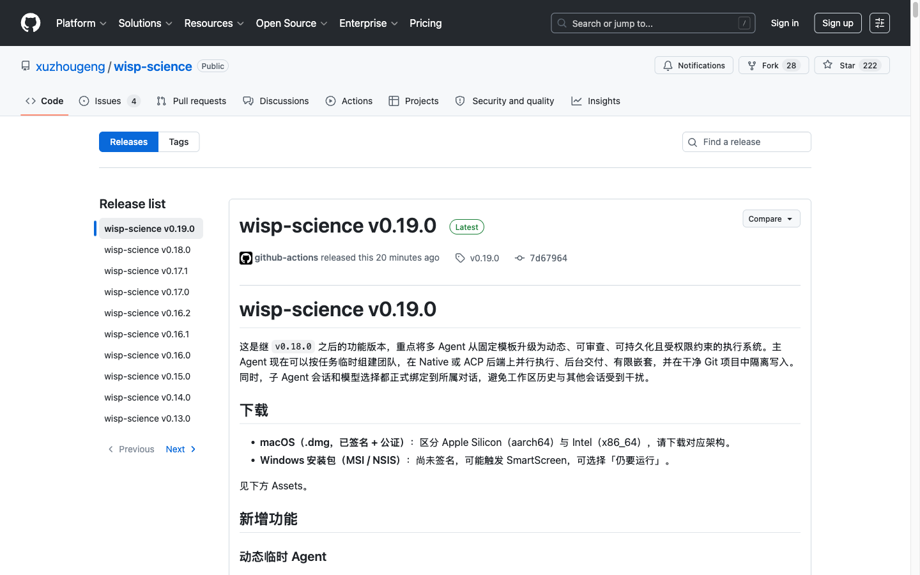
Task: Expand the Resources menu
Action: (x=214, y=23)
